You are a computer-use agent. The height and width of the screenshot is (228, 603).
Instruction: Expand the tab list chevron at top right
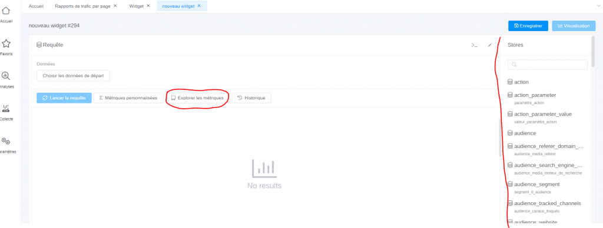[599, 6]
